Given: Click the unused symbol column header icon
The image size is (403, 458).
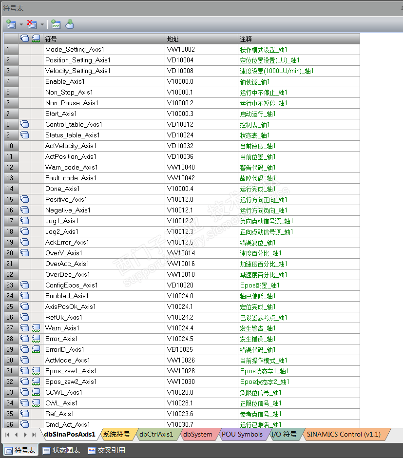Looking at the screenshot, I should [x=36, y=38].
